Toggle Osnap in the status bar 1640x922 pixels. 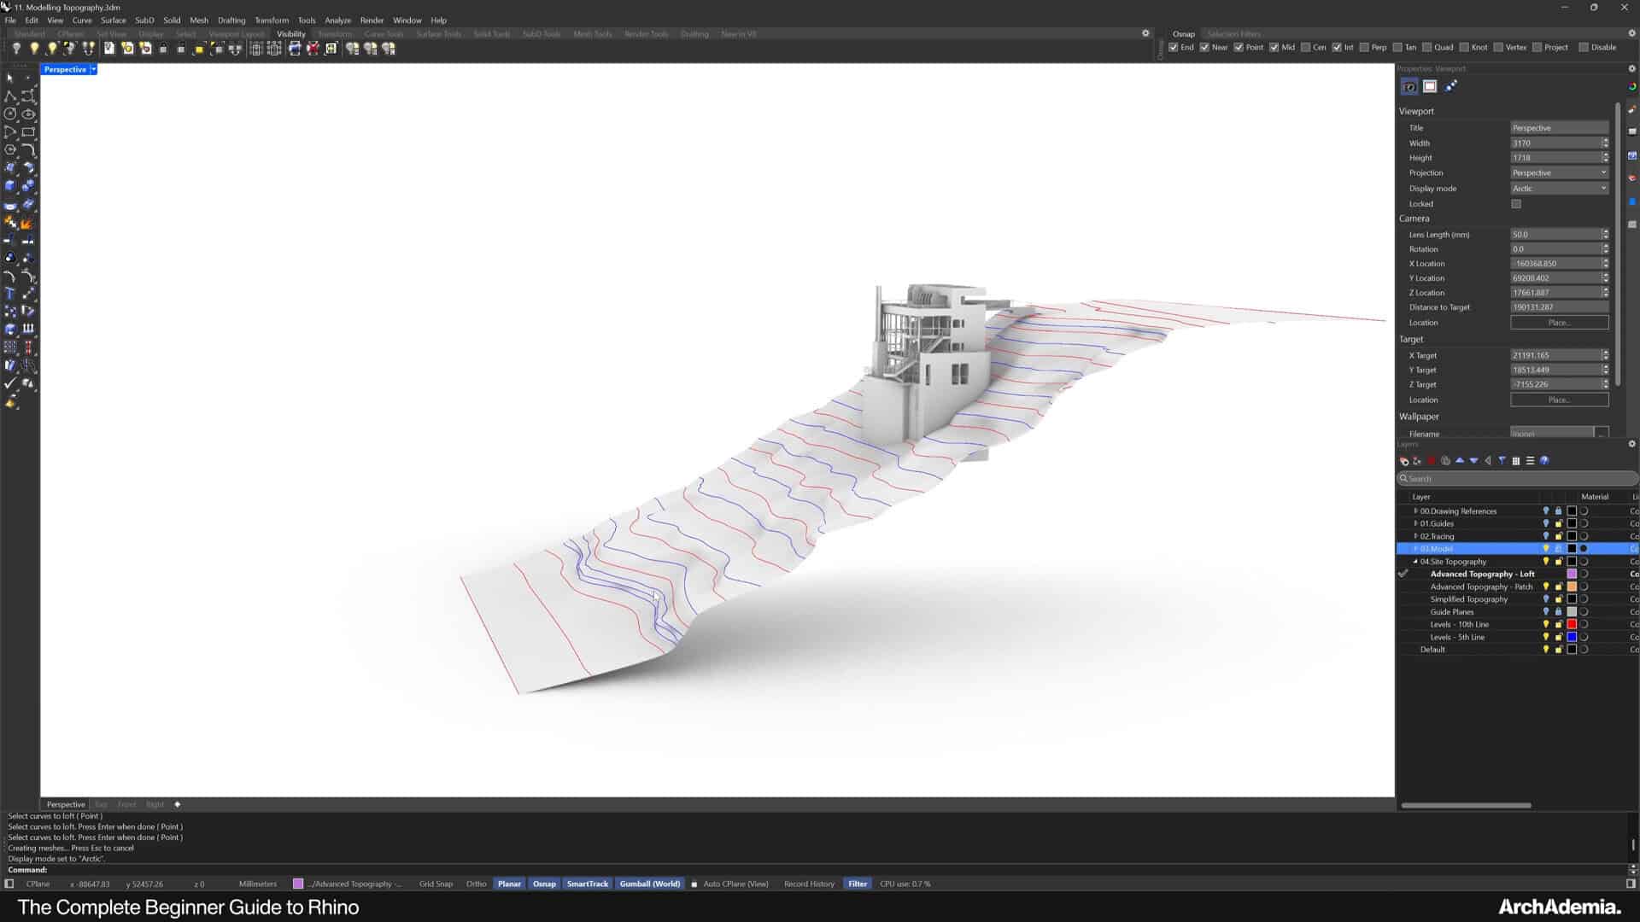[x=544, y=884]
